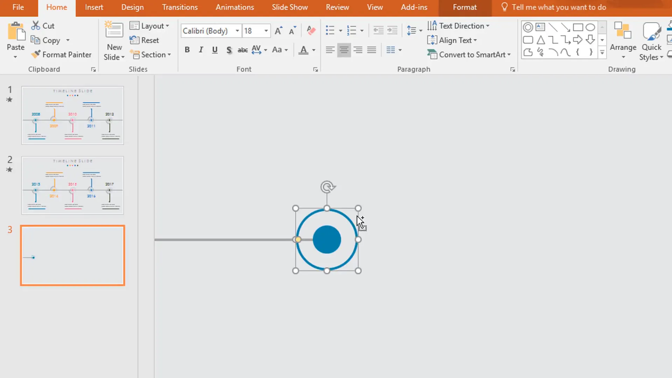672x378 pixels.
Task: Decrease list indent level
Action: (378, 31)
